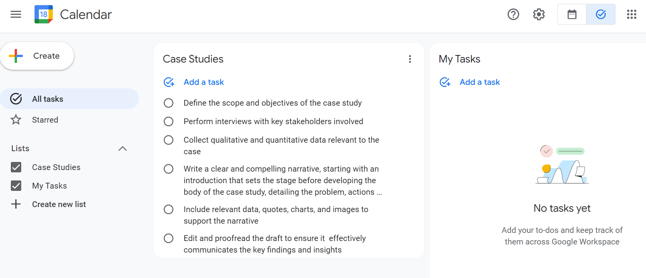Select Starred in sidebar
This screenshot has height=278, width=646.
point(45,120)
